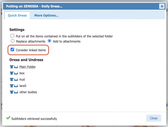Switch to the Quick Dress tab

[17, 16]
